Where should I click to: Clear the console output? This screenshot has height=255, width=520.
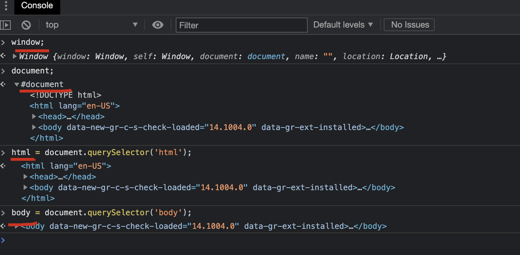click(x=26, y=25)
